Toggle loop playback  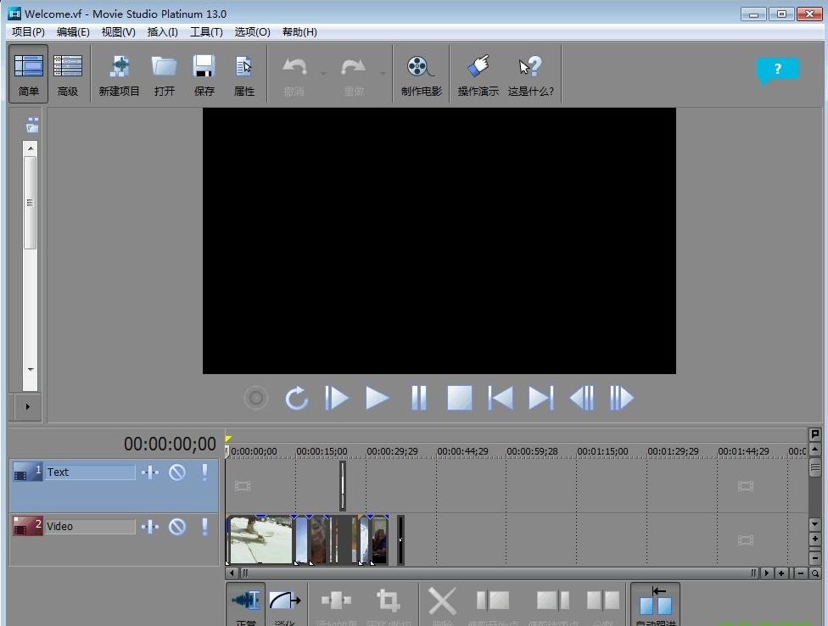click(296, 398)
